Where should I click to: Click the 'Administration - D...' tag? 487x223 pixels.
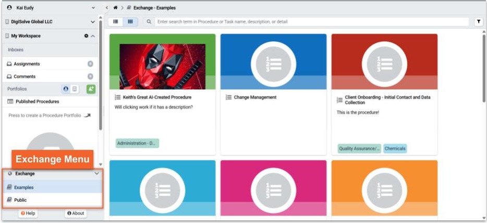pyautogui.click(x=137, y=144)
